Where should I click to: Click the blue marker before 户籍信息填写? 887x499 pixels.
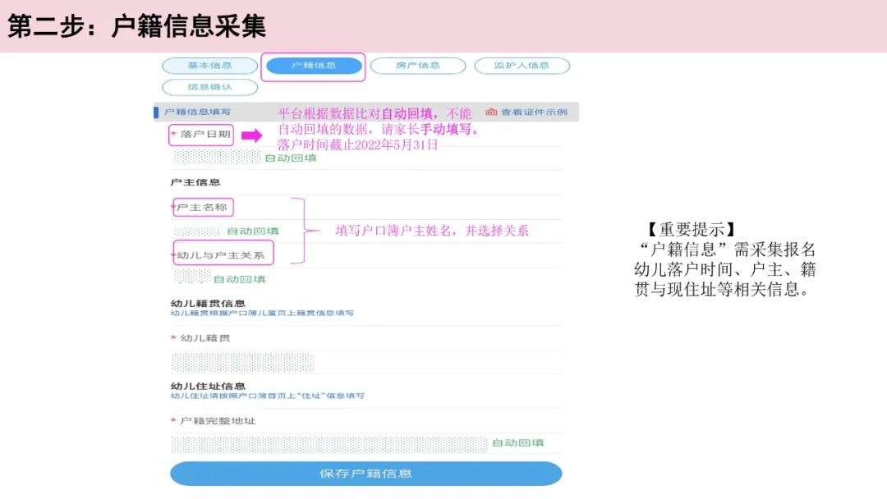[x=156, y=112]
